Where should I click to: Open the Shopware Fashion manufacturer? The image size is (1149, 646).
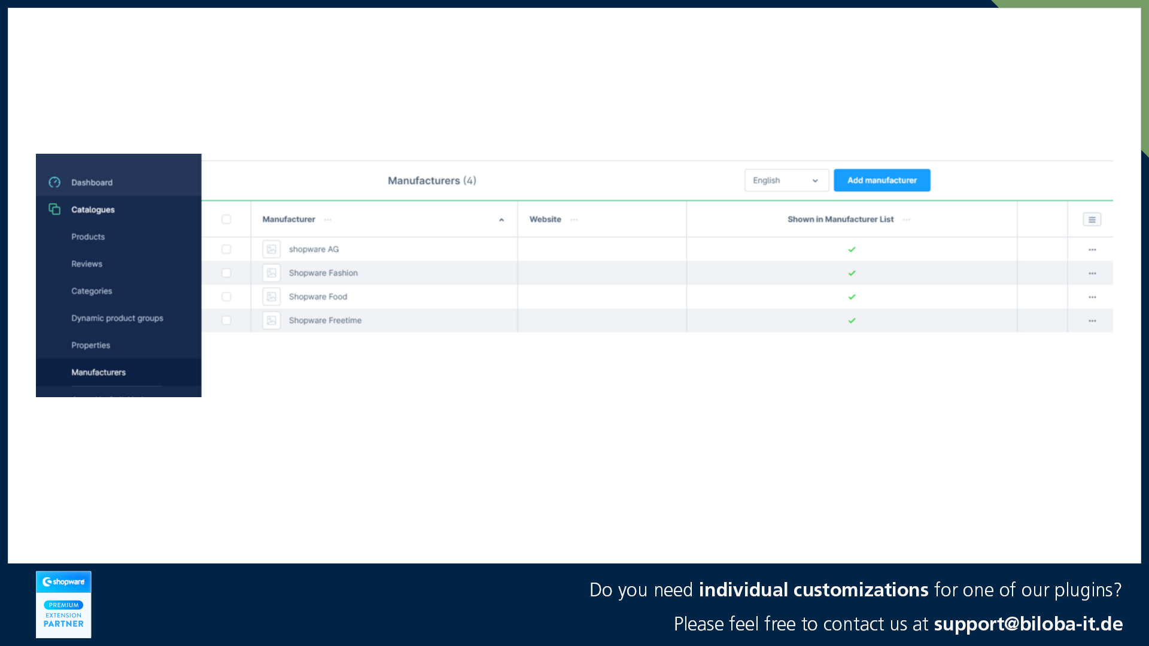pos(323,273)
